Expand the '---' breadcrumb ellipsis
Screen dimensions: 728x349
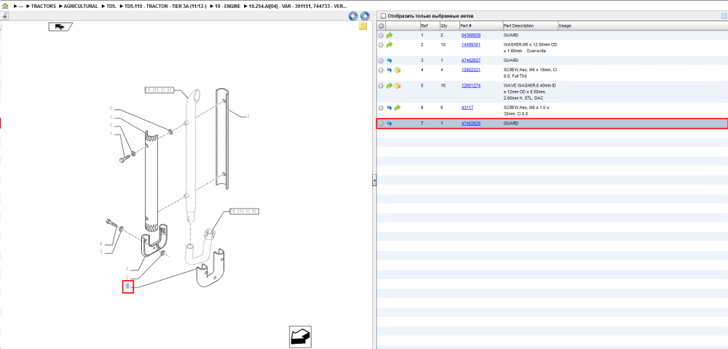pos(21,7)
